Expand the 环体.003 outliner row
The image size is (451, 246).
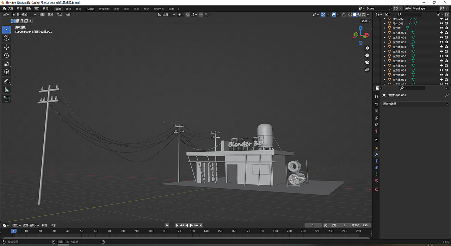pos(385,23)
